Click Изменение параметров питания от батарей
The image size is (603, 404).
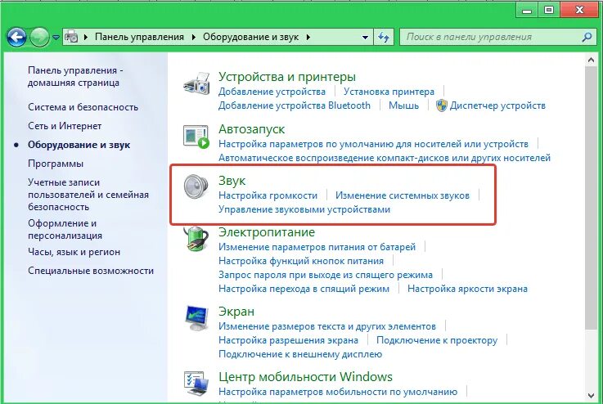(x=317, y=247)
